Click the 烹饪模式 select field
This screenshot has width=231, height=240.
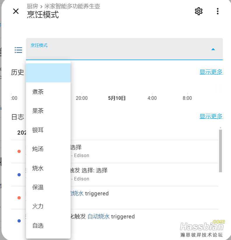pos(117,49)
